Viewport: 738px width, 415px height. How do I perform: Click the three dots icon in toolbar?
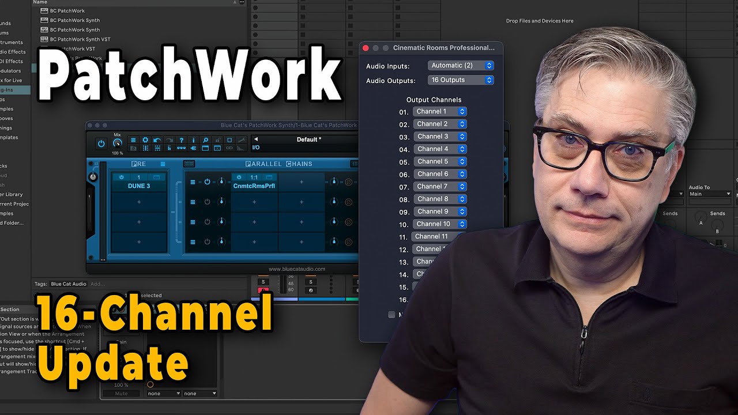click(x=182, y=148)
